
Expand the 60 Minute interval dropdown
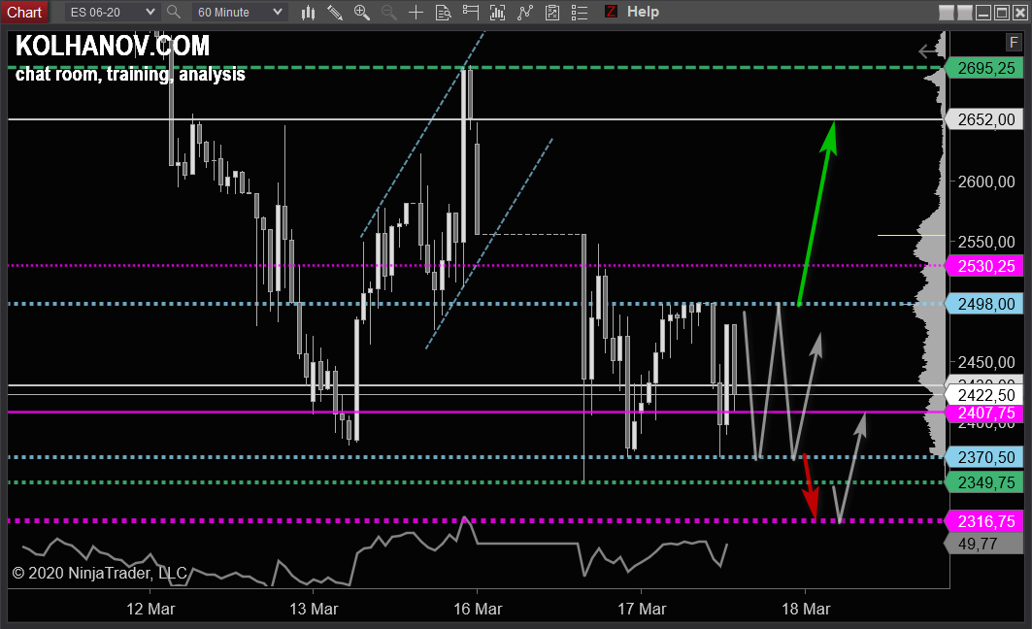click(239, 12)
